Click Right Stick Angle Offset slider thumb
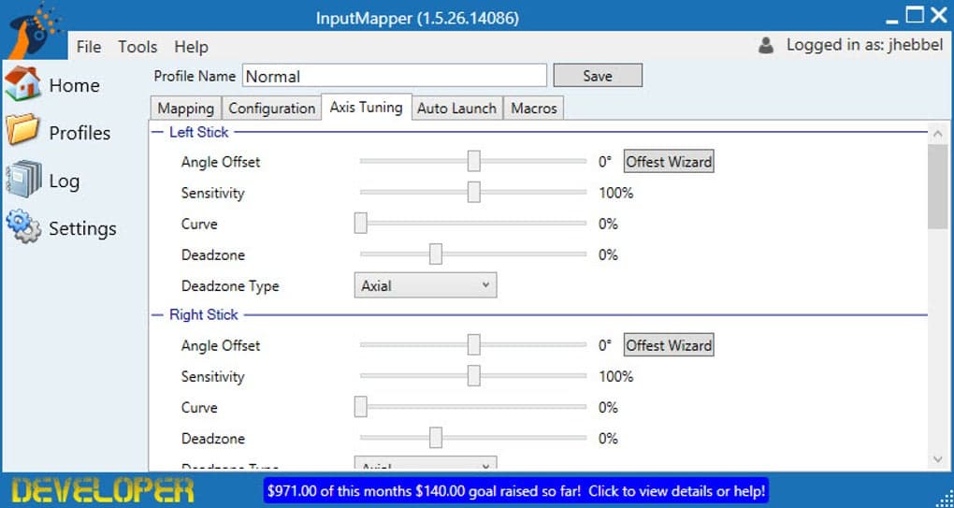954x508 pixels. click(x=474, y=344)
